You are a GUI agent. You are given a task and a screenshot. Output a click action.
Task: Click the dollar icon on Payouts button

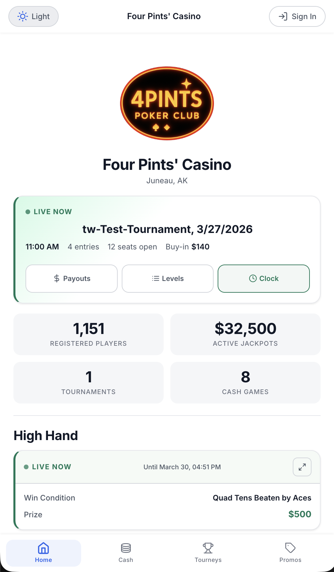pos(57,278)
